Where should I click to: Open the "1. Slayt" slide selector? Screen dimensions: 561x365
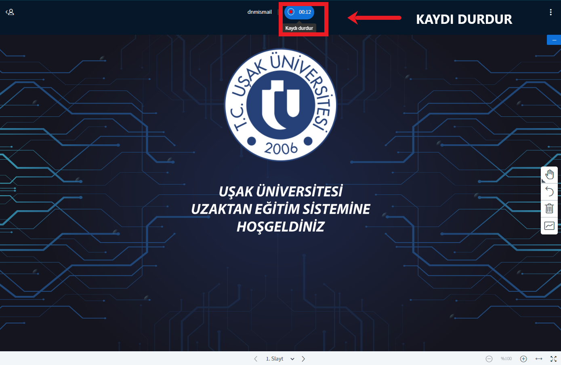point(275,359)
